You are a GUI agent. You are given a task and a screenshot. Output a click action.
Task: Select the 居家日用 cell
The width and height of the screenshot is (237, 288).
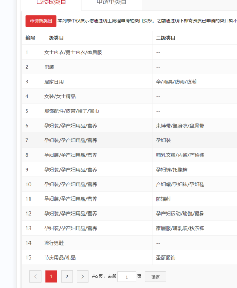(x=96, y=82)
